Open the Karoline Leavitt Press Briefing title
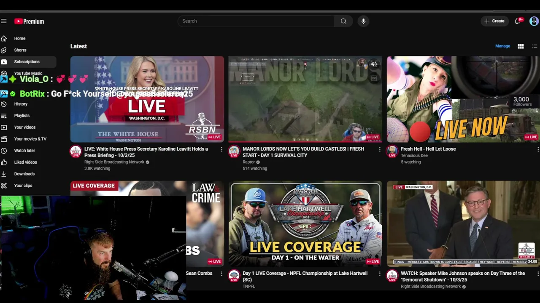The width and height of the screenshot is (540, 303). point(146,152)
